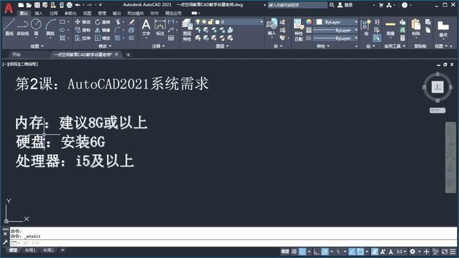Open the lineweight ByLayer dropdown
This screenshot has height=258, width=459.
click(335, 30)
